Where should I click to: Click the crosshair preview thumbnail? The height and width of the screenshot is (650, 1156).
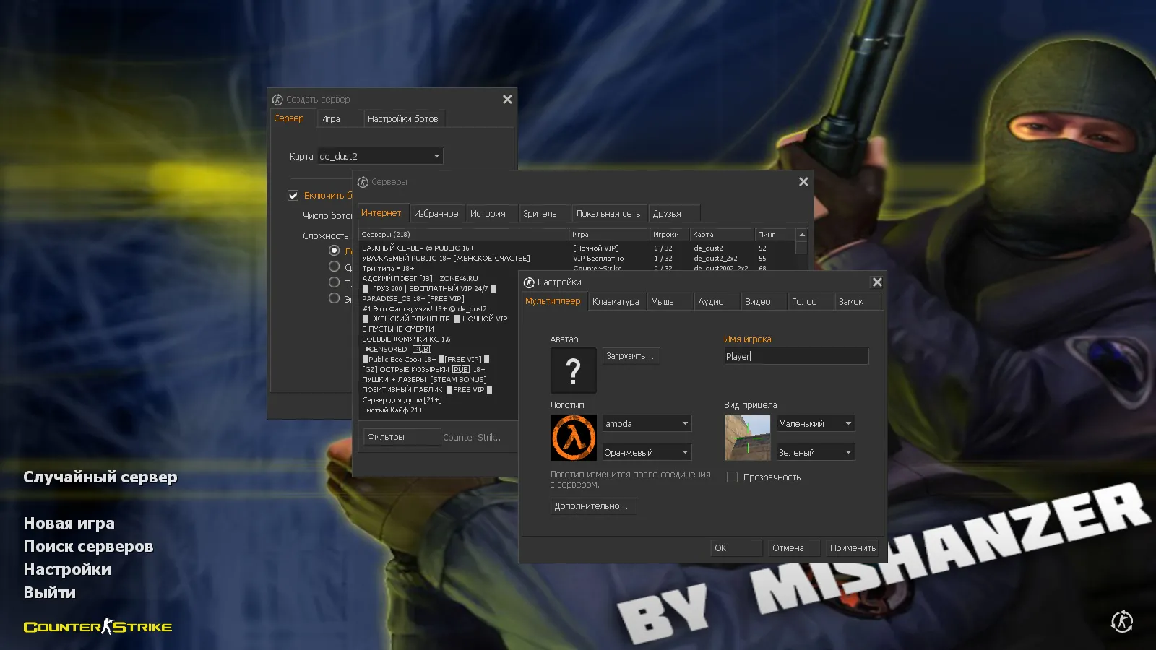click(x=747, y=437)
